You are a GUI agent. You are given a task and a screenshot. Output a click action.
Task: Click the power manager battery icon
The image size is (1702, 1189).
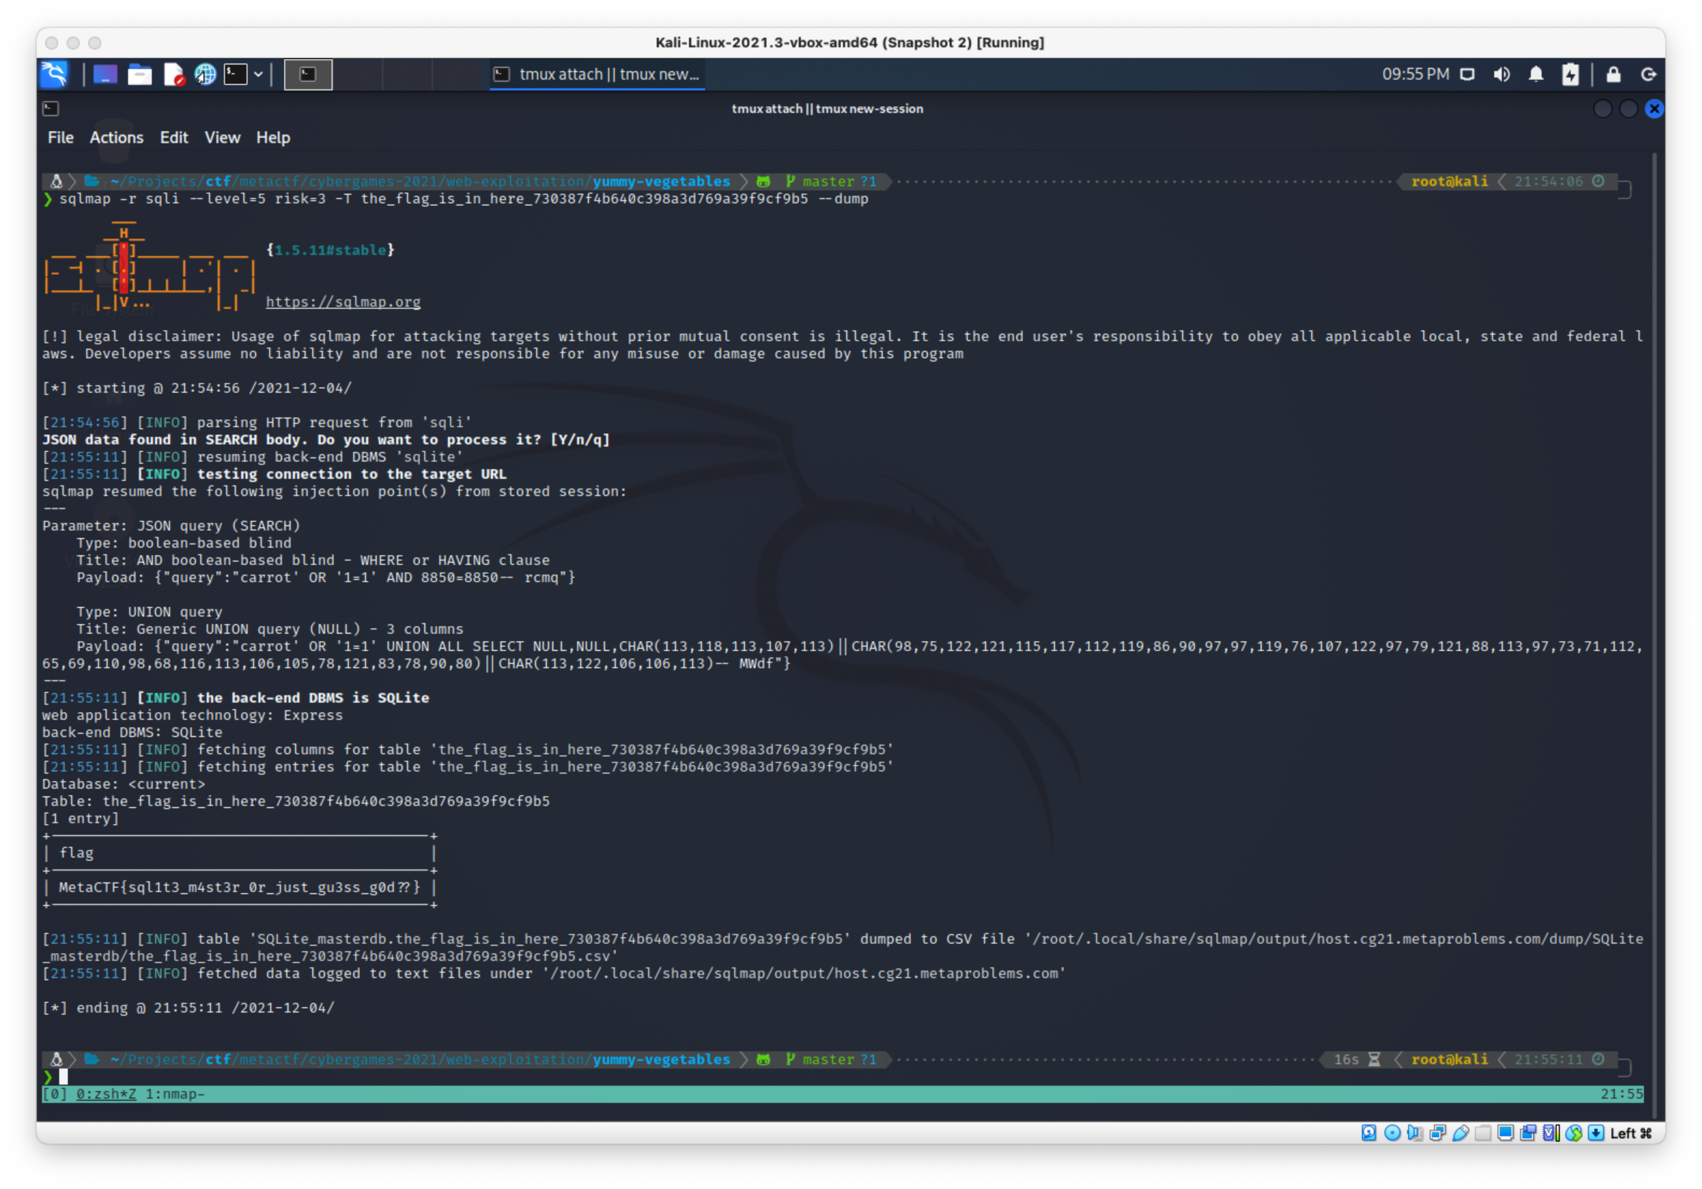coord(1571,74)
